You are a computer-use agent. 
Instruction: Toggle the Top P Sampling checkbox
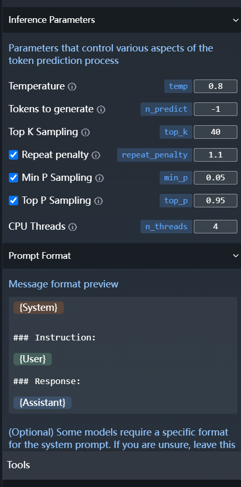(13, 201)
